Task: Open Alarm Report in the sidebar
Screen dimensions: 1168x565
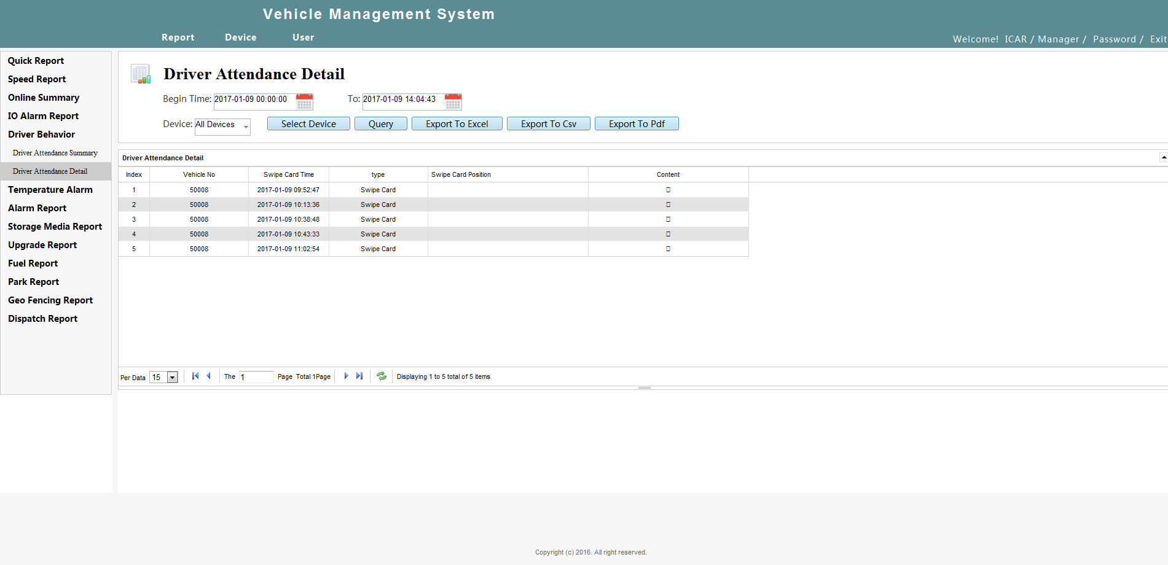Action: [37, 208]
